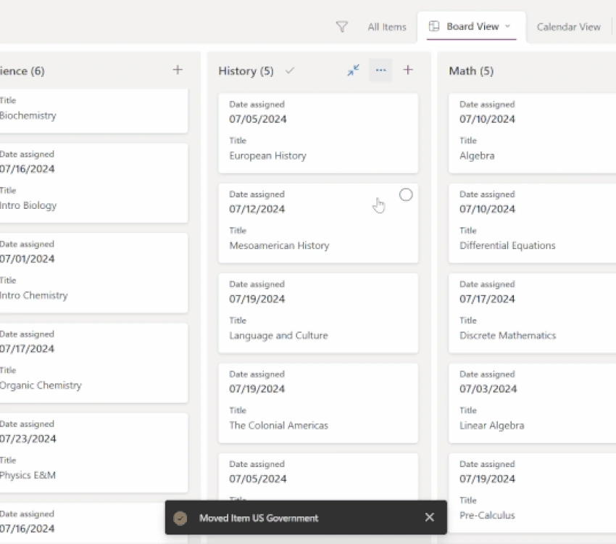Click the Math (5) column header
This screenshot has width=616, height=544.
471,71
